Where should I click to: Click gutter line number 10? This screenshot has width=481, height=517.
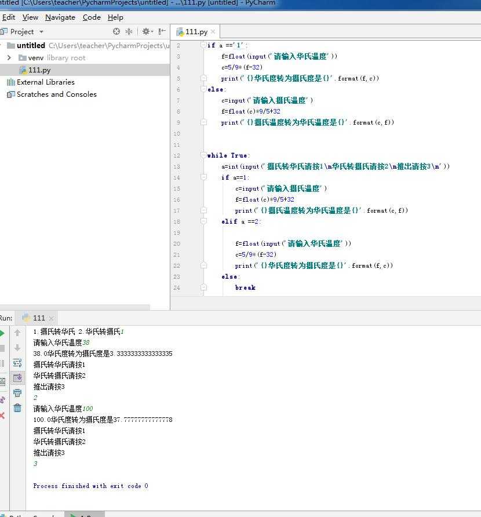[x=177, y=133]
